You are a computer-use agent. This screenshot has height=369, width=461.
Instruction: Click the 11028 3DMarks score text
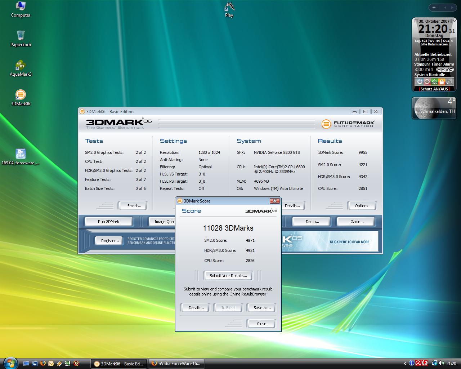228,228
